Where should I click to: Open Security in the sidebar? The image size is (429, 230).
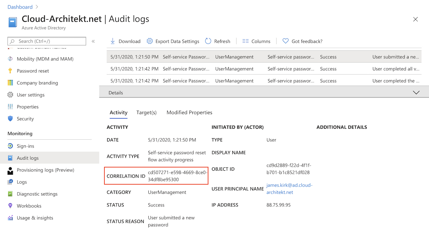pyautogui.click(x=25, y=119)
